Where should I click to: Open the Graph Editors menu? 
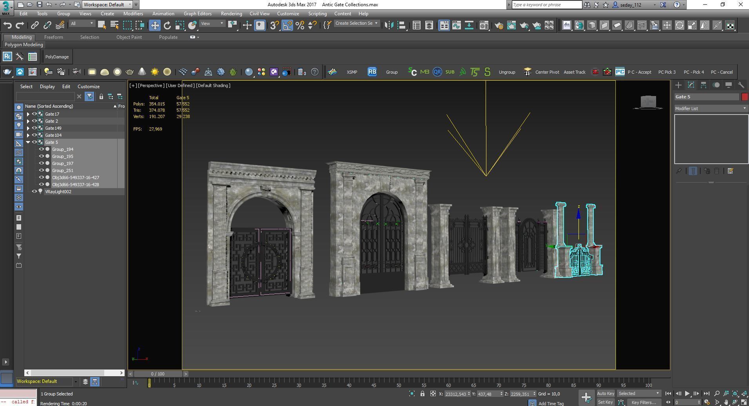coord(198,14)
